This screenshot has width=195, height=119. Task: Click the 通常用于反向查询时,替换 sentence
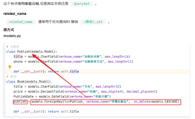[x=58, y=22]
